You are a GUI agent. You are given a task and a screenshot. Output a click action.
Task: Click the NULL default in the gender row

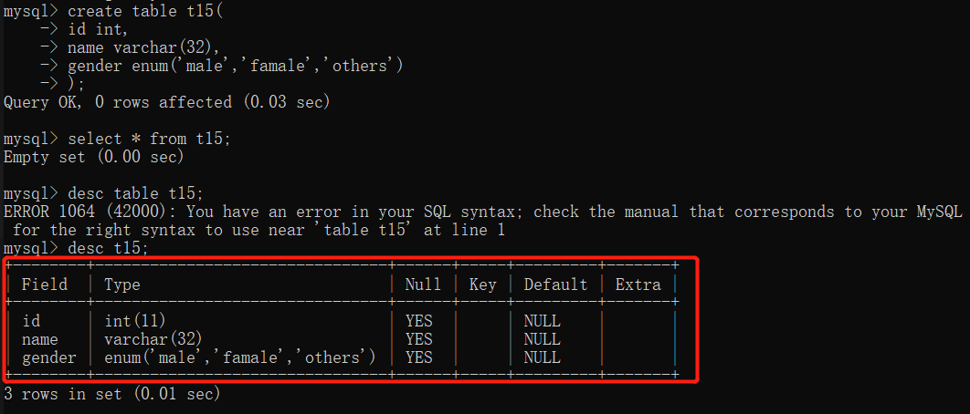[542, 357]
